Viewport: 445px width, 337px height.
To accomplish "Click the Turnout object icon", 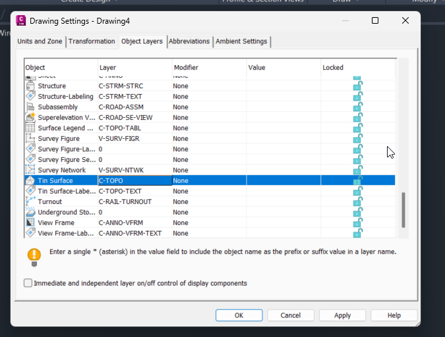I will click(30, 202).
